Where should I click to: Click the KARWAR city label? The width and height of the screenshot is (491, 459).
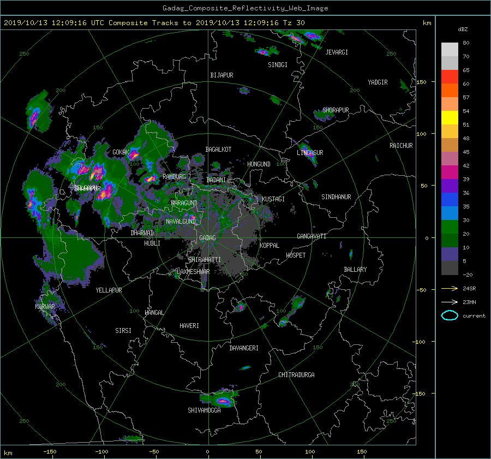tap(45, 307)
